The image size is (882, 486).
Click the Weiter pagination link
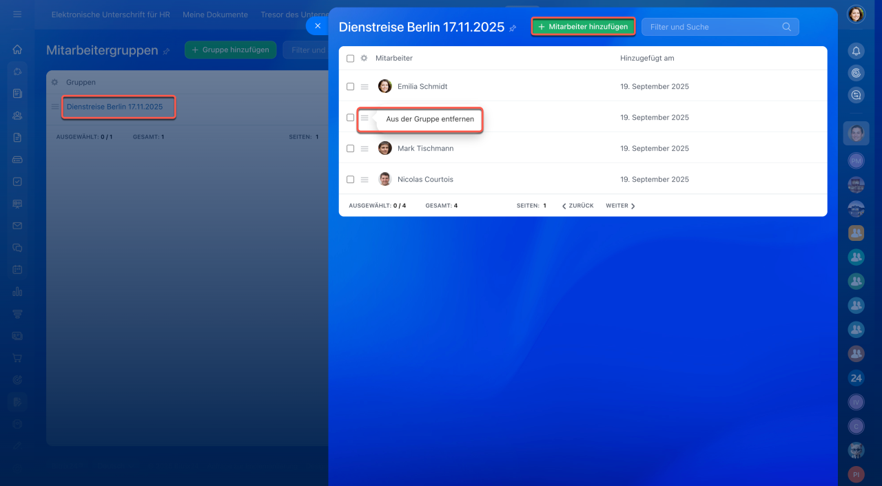click(x=620, y=206)
